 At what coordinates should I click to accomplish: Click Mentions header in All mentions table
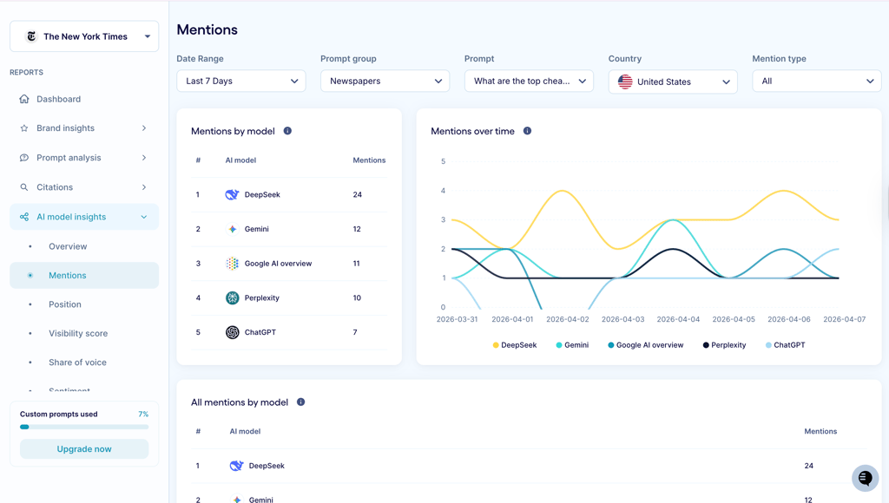point(820,432)
